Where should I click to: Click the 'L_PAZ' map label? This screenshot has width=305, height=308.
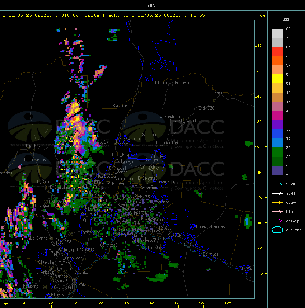(x=247, y=269)
